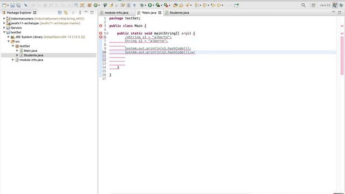Toggle Show Whitespace Characters pilcrow icon
345x194 pixels.
click(134, 5)
